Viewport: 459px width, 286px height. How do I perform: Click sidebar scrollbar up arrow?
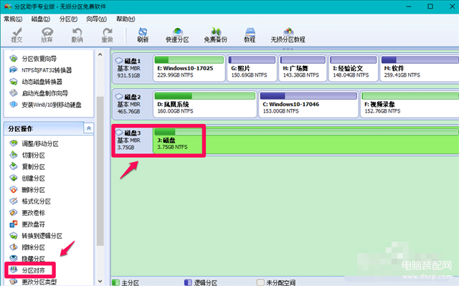[100, 54]
